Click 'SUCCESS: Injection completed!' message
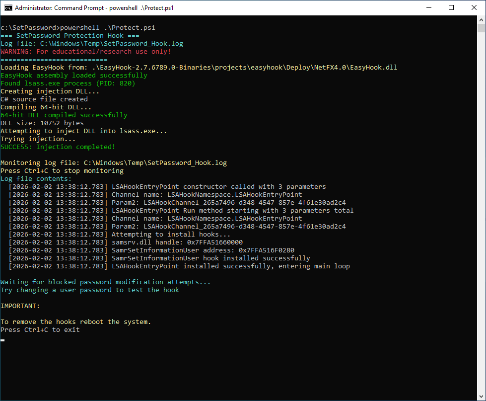 coord(58,147)
